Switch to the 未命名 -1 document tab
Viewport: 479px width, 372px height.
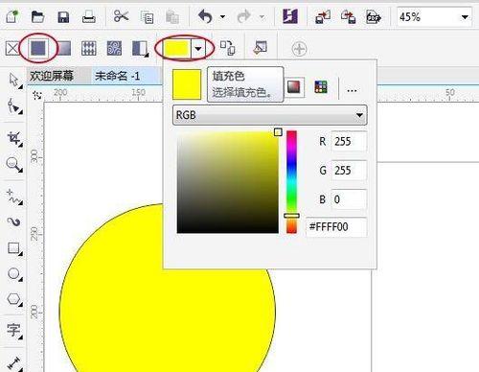coord(117,76)
